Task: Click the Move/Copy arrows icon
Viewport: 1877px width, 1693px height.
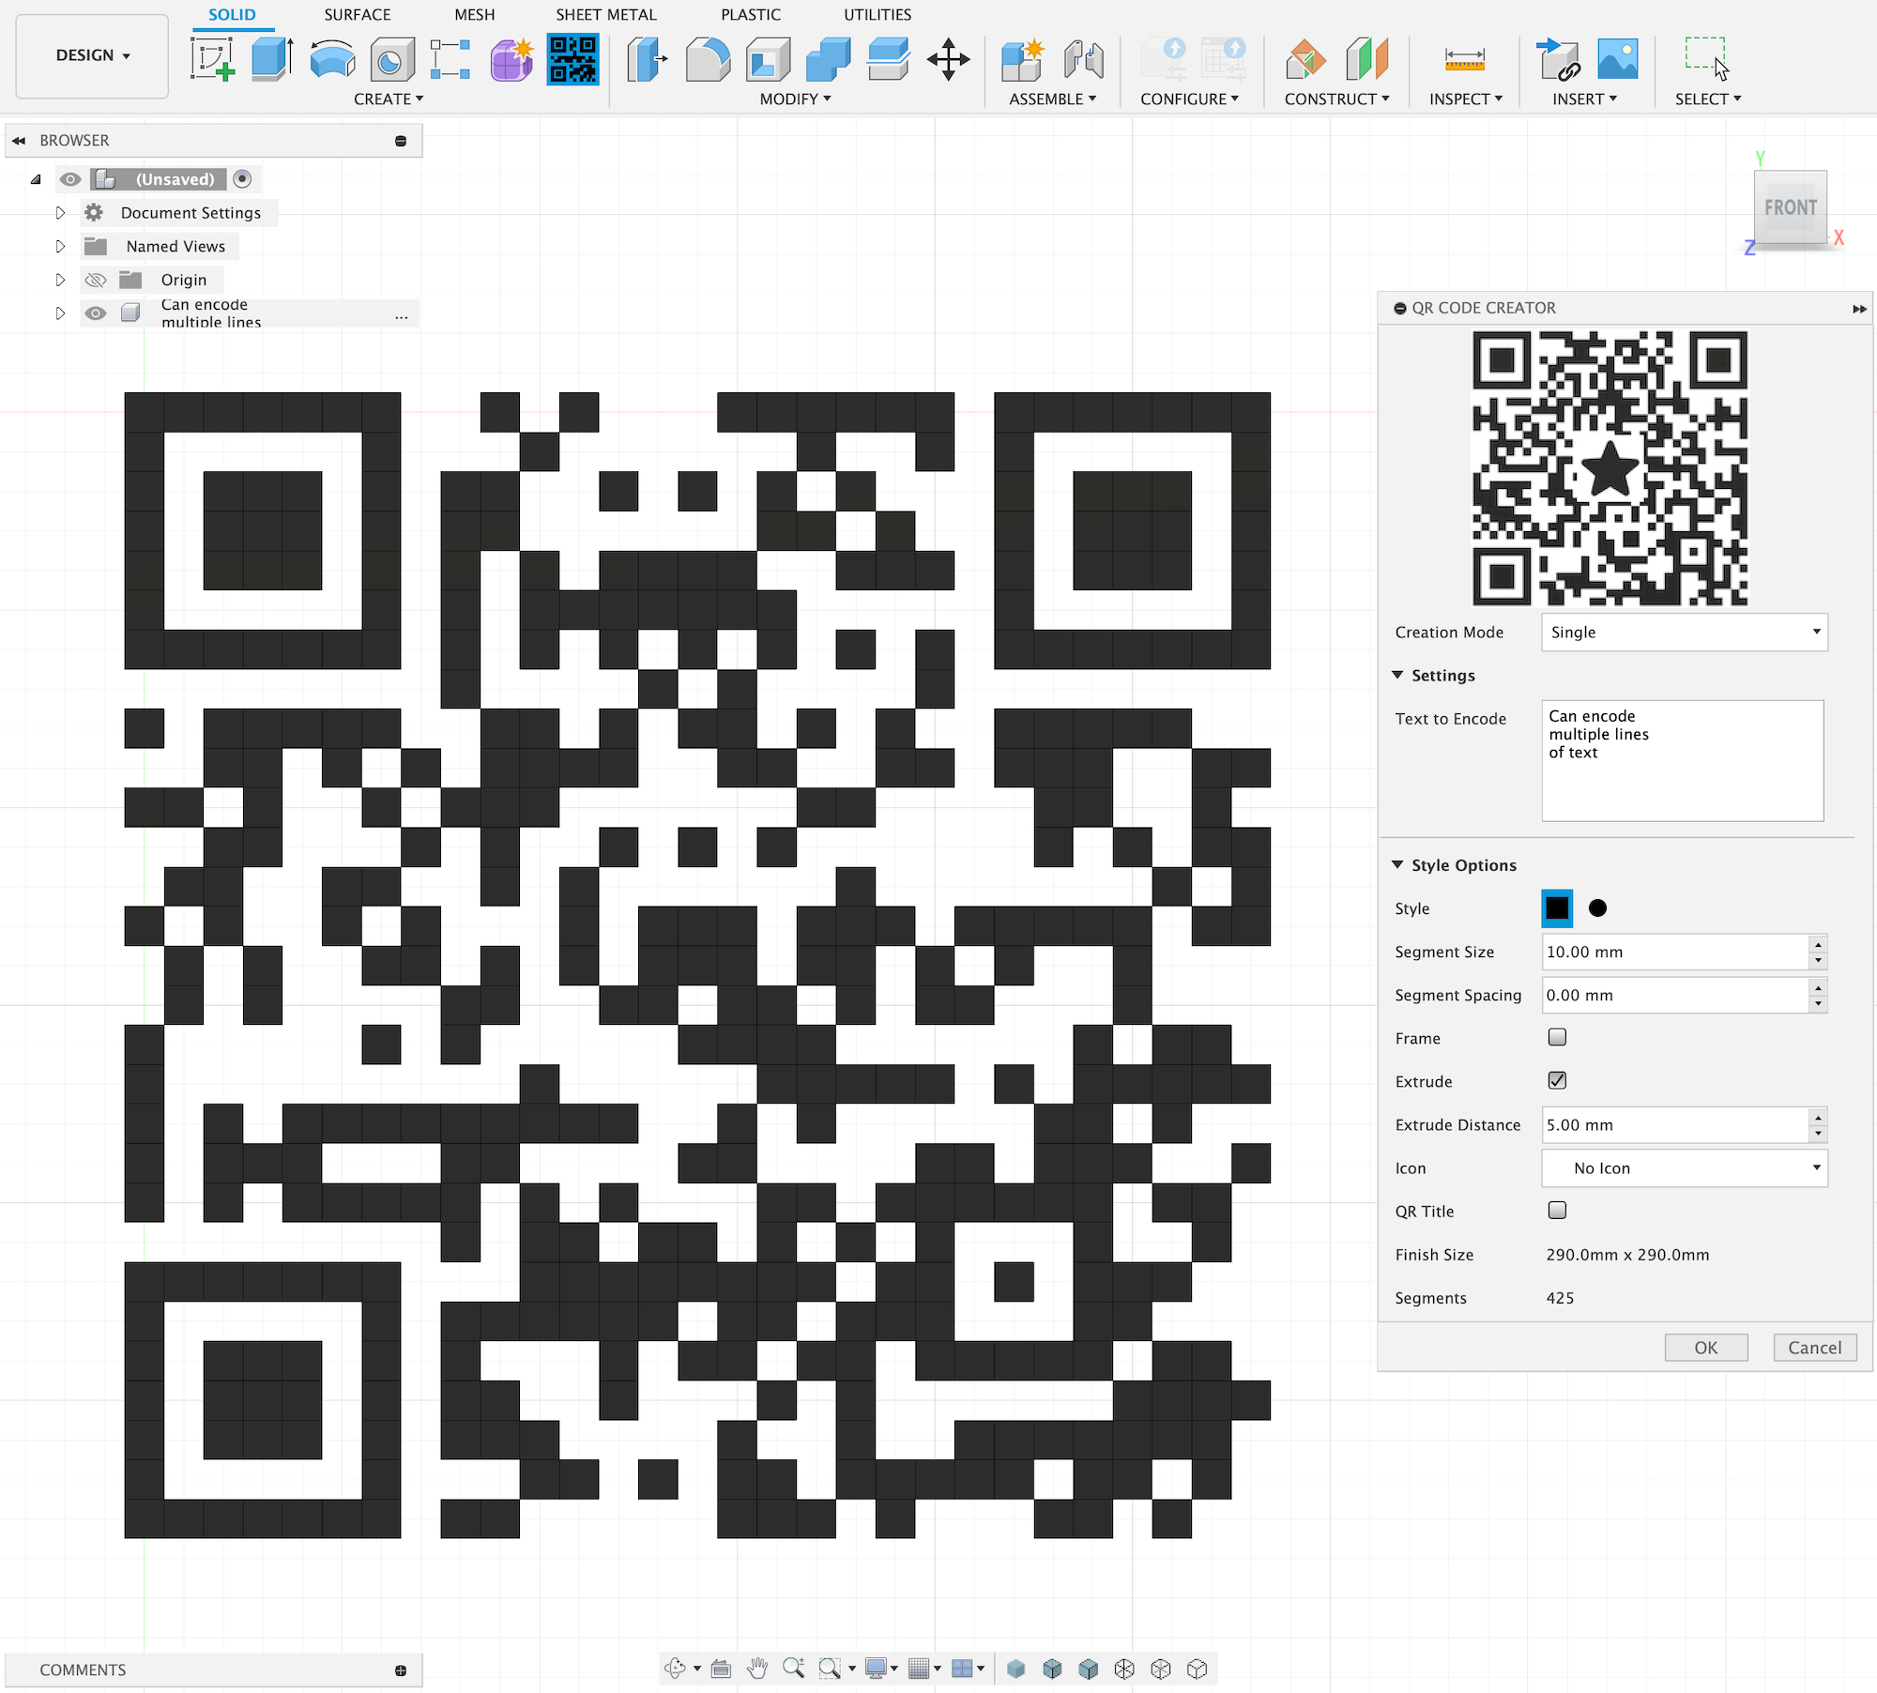Action: [x=948, y=59]
